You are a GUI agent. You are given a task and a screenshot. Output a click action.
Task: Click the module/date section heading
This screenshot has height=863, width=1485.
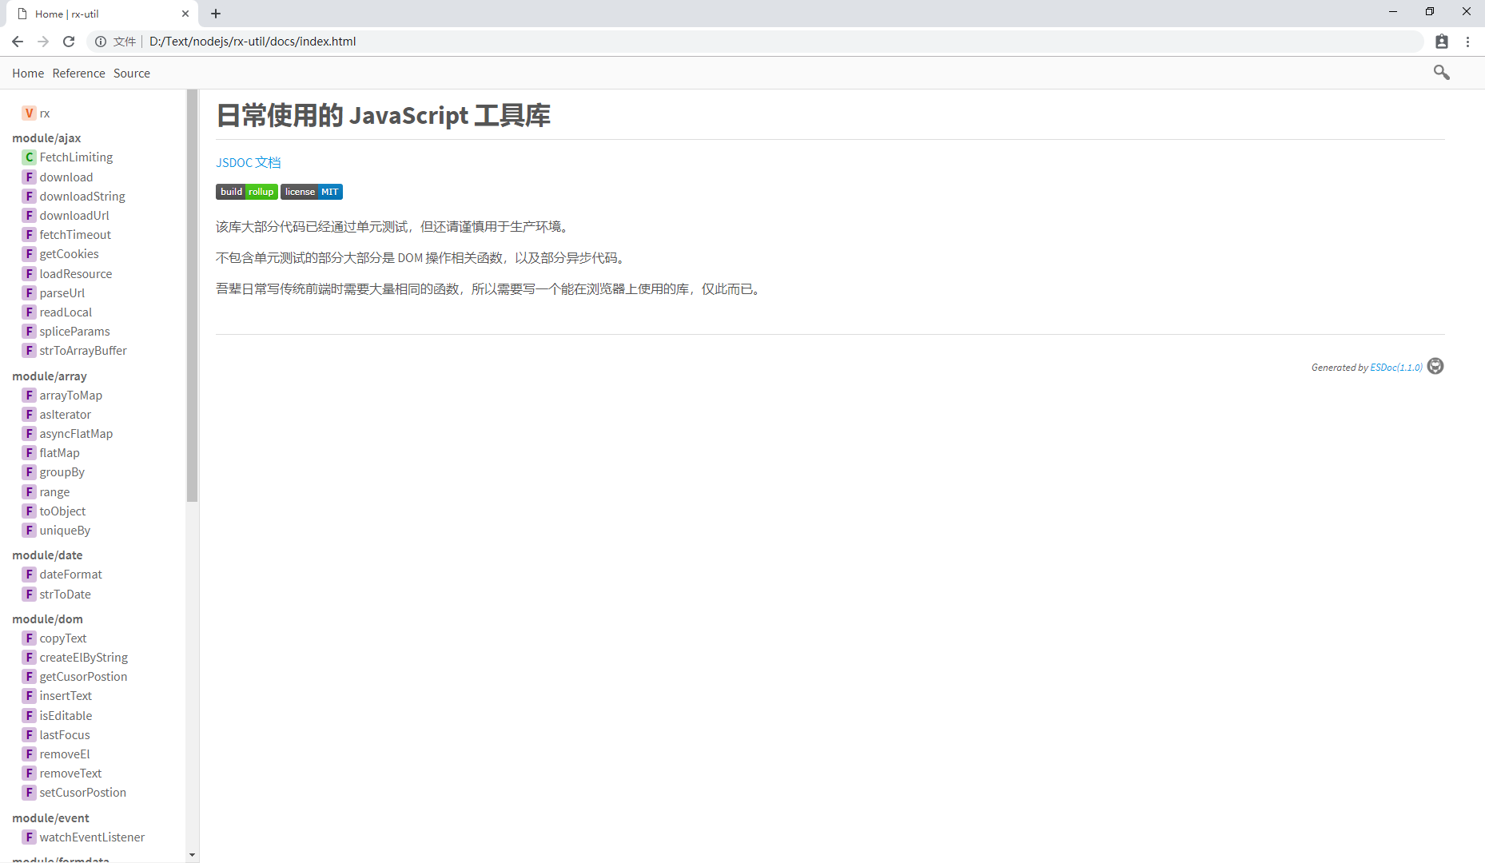tap(47, 555)
